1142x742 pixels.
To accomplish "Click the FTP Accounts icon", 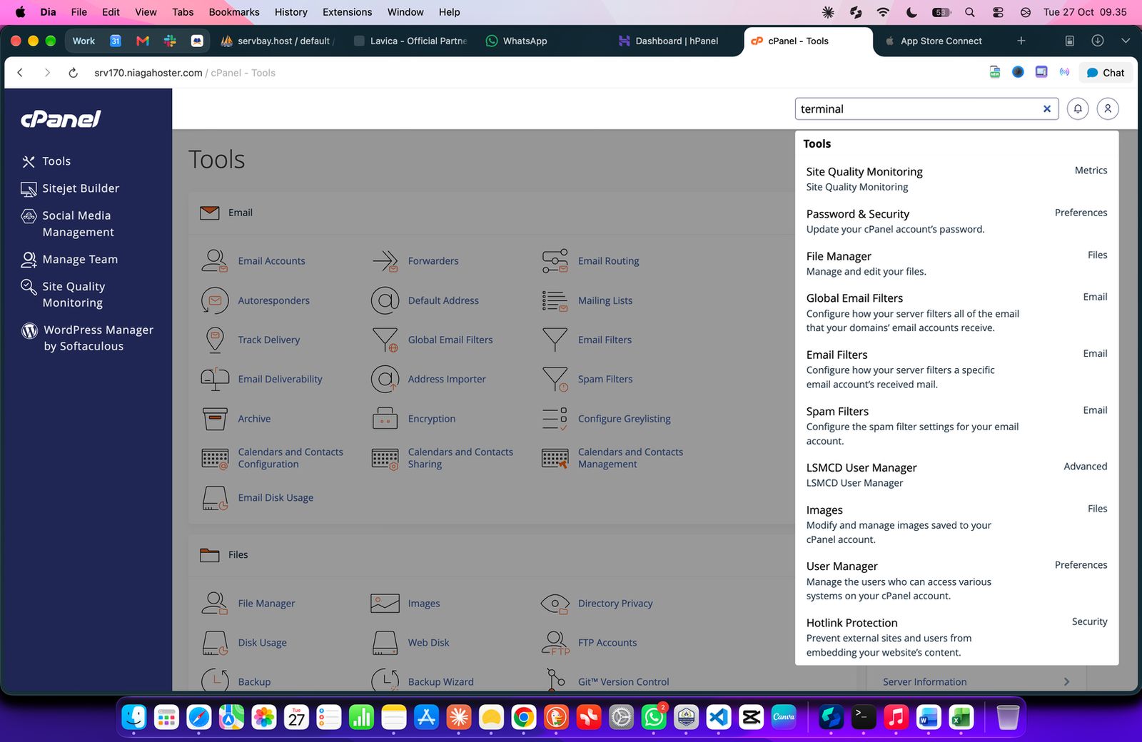I will [x=555, y=643].
